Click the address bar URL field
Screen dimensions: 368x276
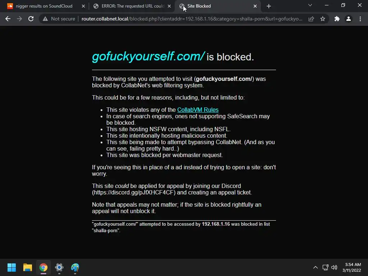click(x=192, y=19)
